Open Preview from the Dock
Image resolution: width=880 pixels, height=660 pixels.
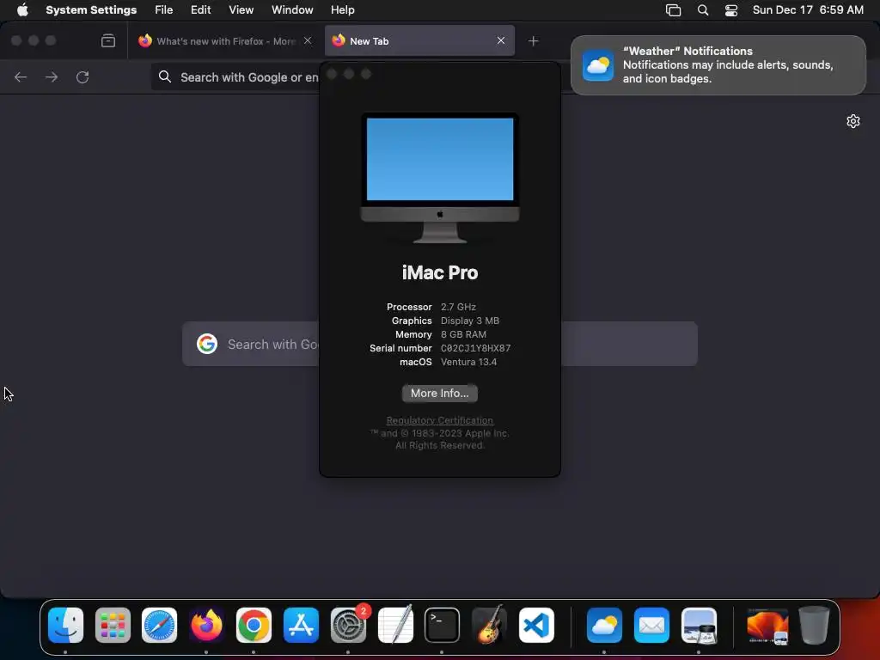click(x=699, y=626)
